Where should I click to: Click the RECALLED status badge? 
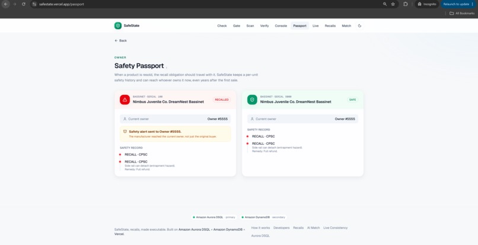pos(222,100)
